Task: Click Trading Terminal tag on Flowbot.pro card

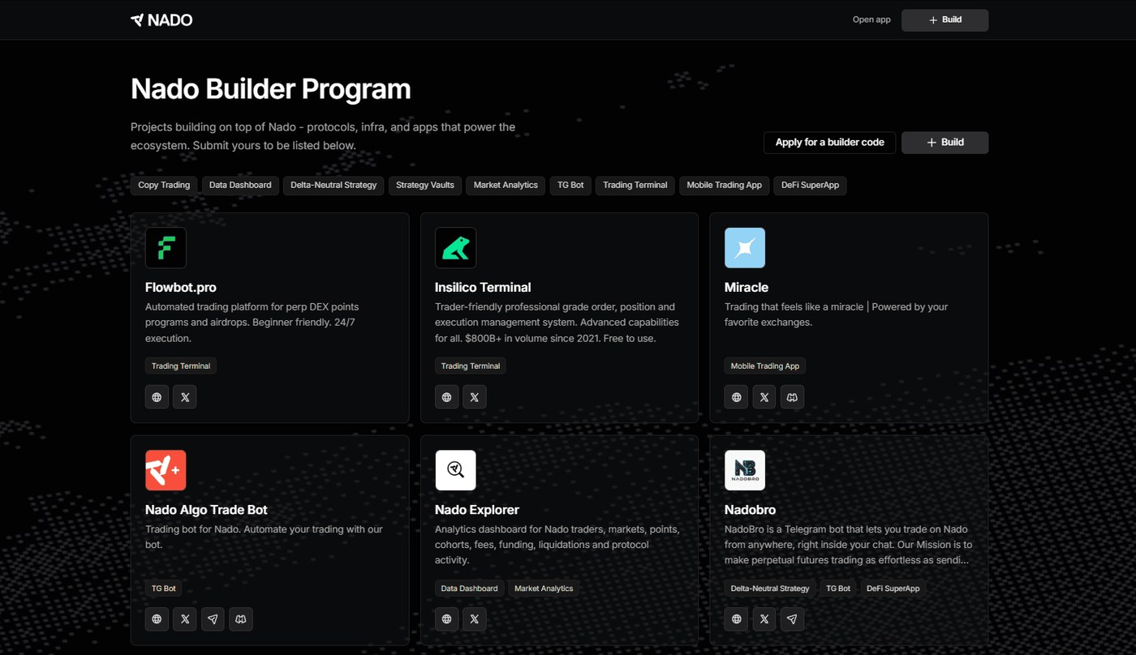Action: tap(181, 366)
